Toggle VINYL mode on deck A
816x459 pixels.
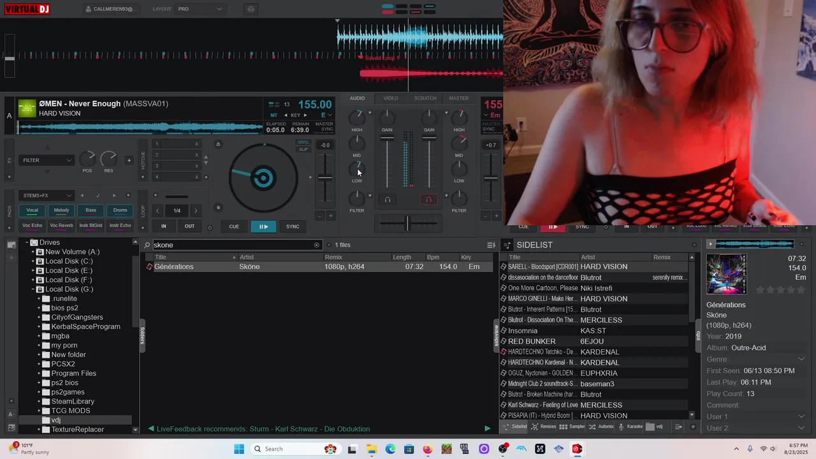303,142
